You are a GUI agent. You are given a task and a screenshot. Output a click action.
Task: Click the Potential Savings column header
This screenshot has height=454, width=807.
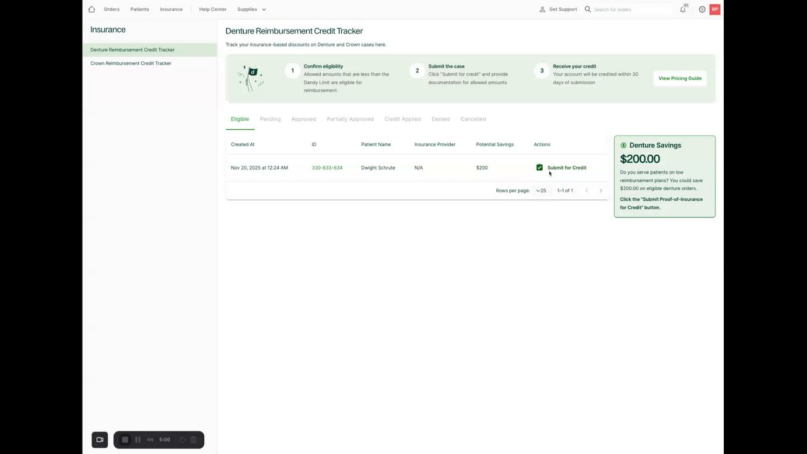[495, 144]
